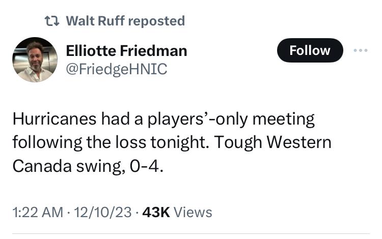Image resolution: width=382 pixels, height=239 pixels.
Task: Open the tweet body about the Hurricanes meeting
Action: click(x=172, y=142)
